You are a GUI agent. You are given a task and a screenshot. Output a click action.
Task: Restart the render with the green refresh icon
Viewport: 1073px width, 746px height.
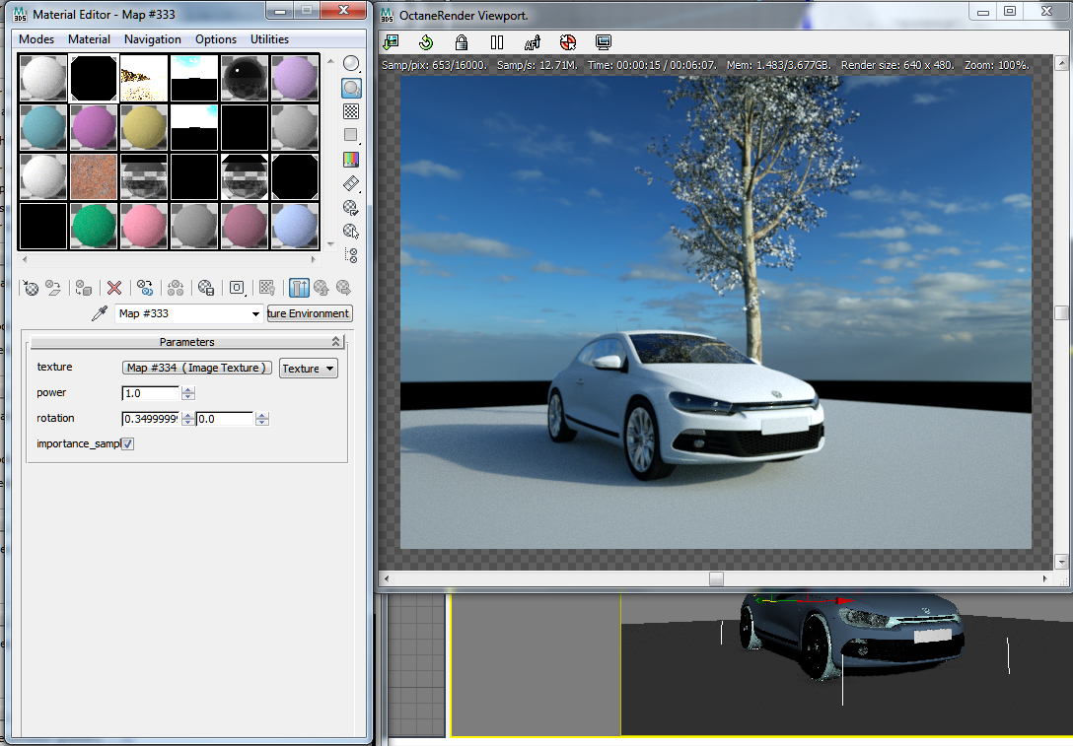pos(426,42)
